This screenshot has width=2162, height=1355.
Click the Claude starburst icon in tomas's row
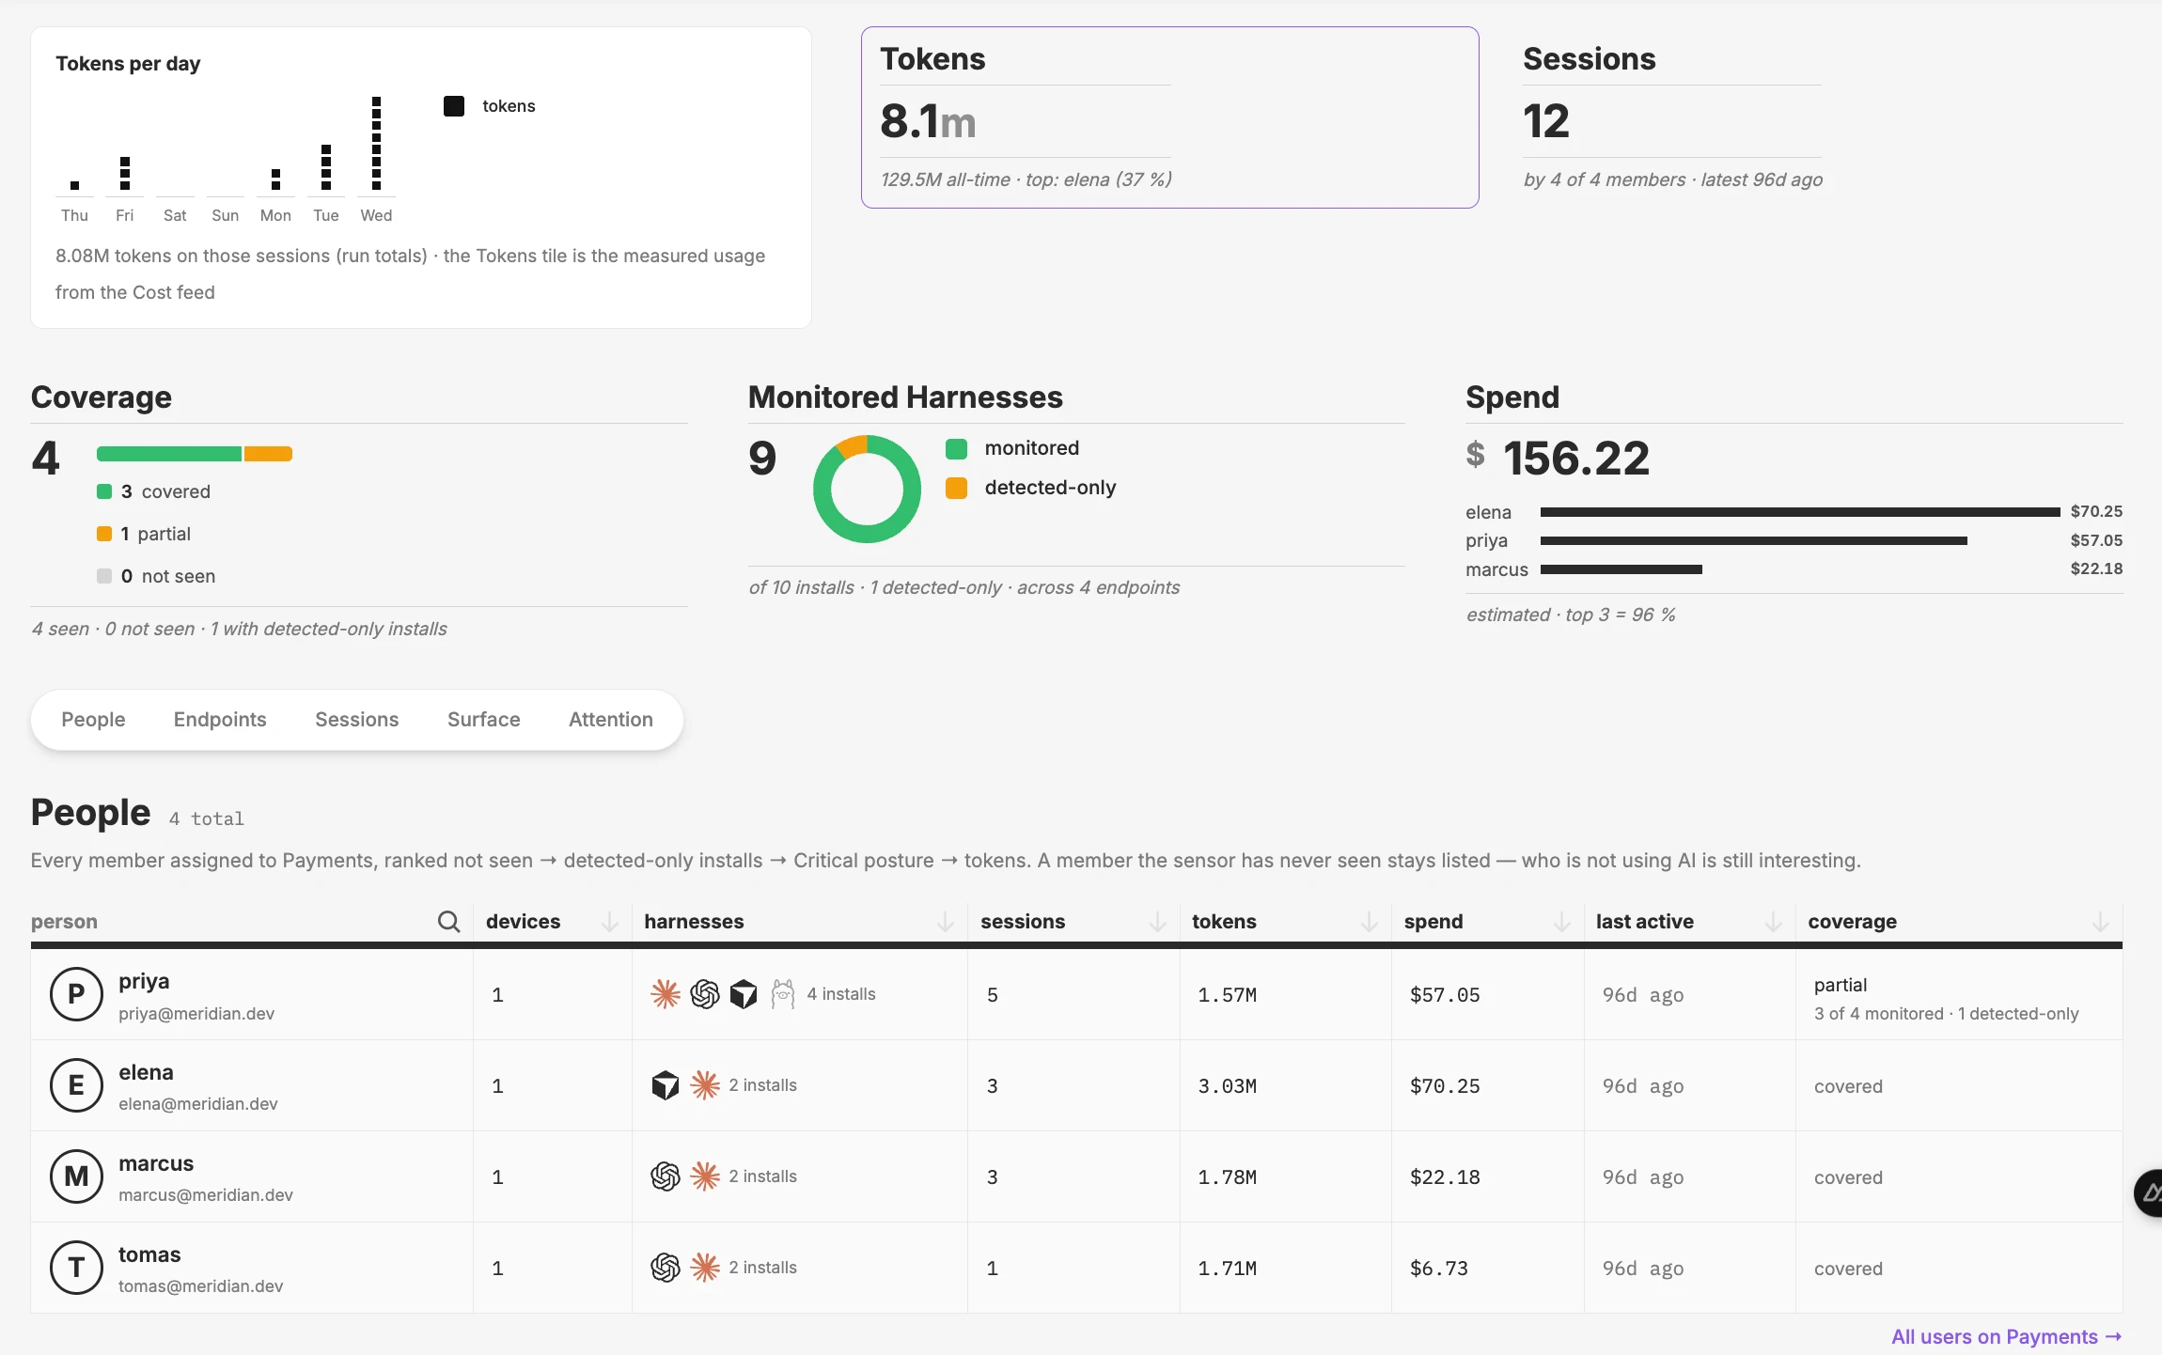[x=705, y=1268]
